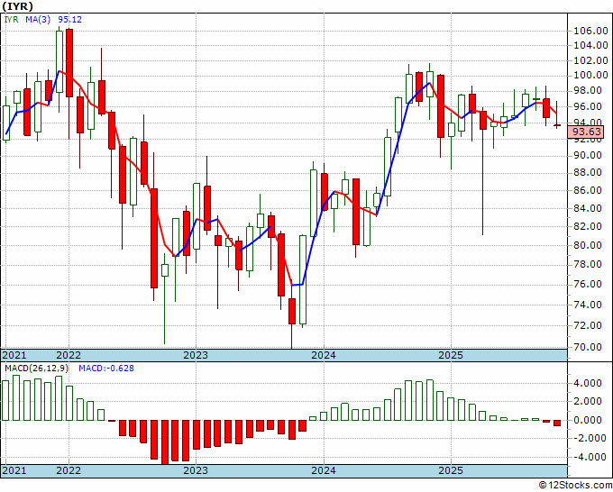Click the MACD(26,12,9) indicator label
Image resolution: width=613 pixels, height=492 pixels.
(x=36, y=369)
